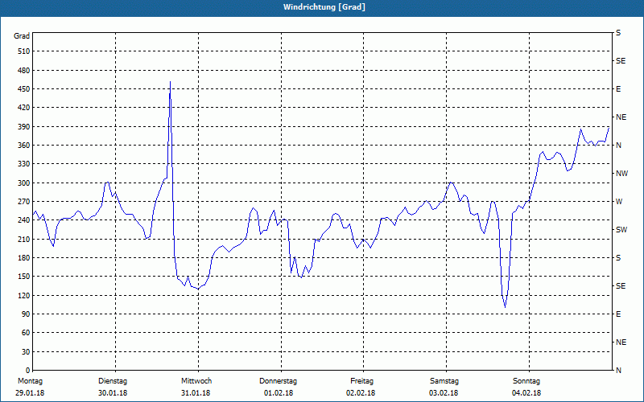Click the N compass label beside 360 gridline
The image size is (644, 402).
tap(618, 146)
